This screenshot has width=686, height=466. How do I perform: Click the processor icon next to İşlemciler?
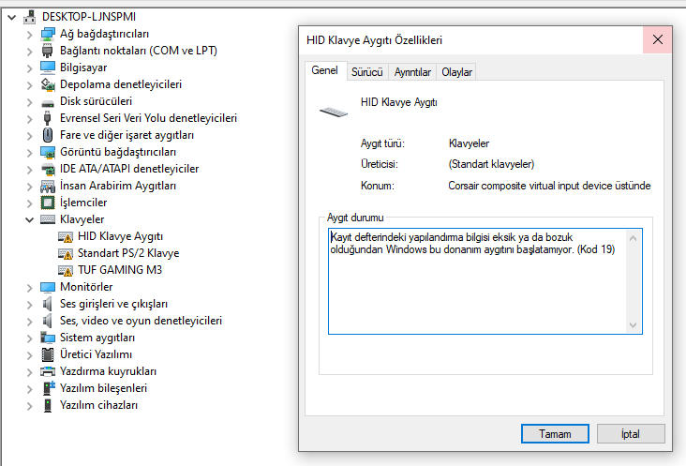click(x=49, y=203)
